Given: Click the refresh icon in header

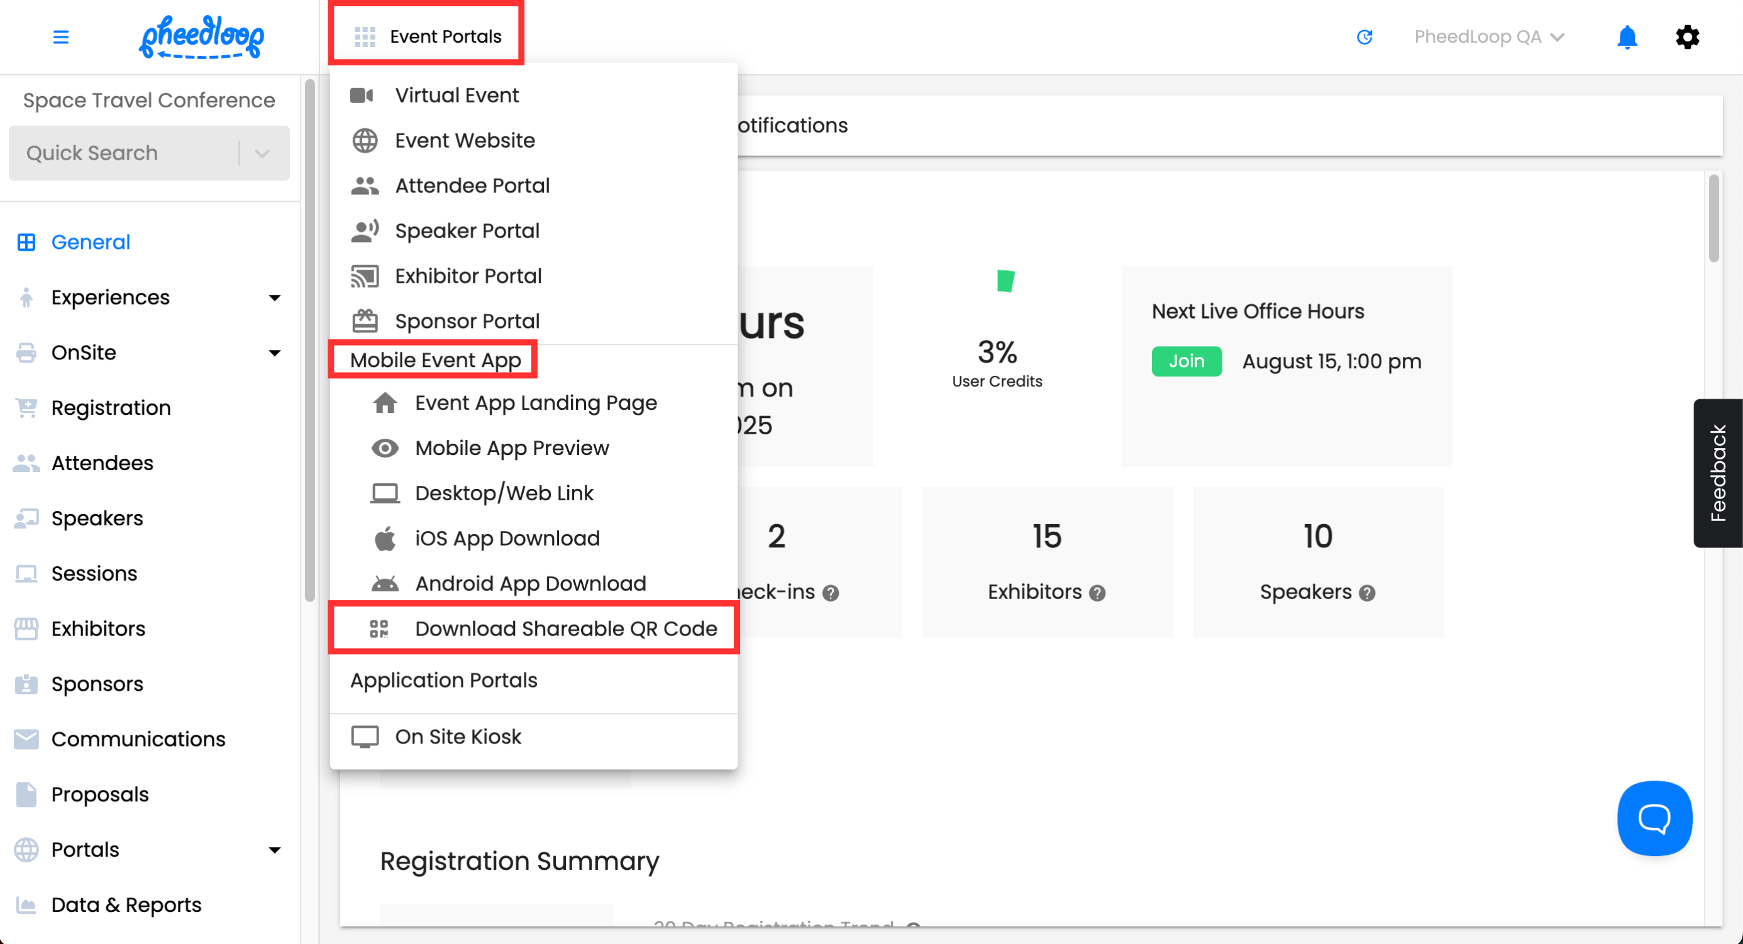Looking at the screenshot, I should click(1364, 37).
